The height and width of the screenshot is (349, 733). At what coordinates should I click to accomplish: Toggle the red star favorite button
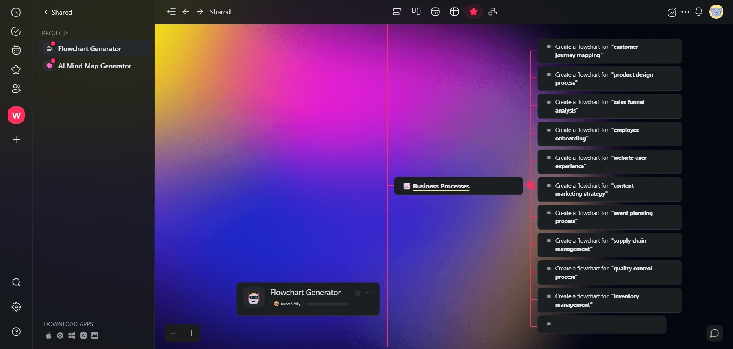point(473,12)
